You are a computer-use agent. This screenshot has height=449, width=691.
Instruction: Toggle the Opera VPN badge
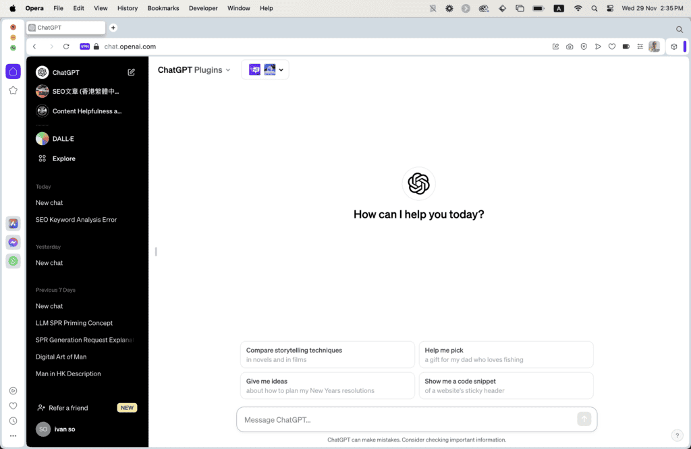(x=84, y=47)
